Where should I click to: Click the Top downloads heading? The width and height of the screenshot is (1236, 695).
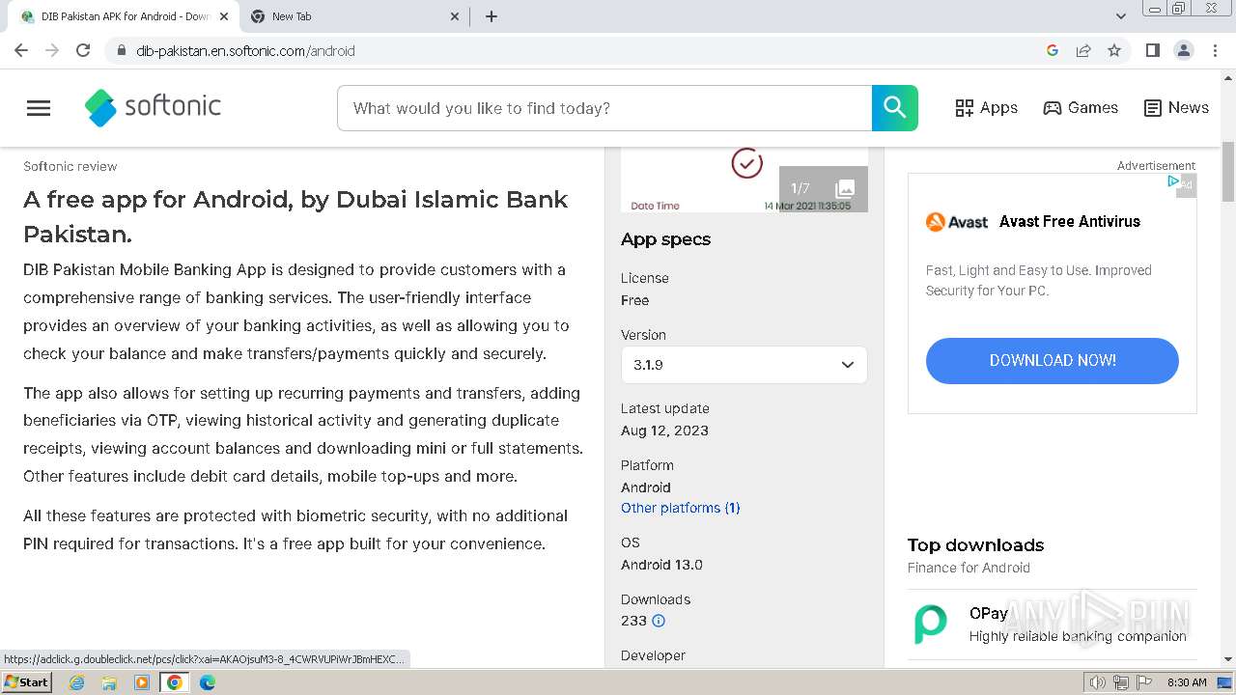975,544
